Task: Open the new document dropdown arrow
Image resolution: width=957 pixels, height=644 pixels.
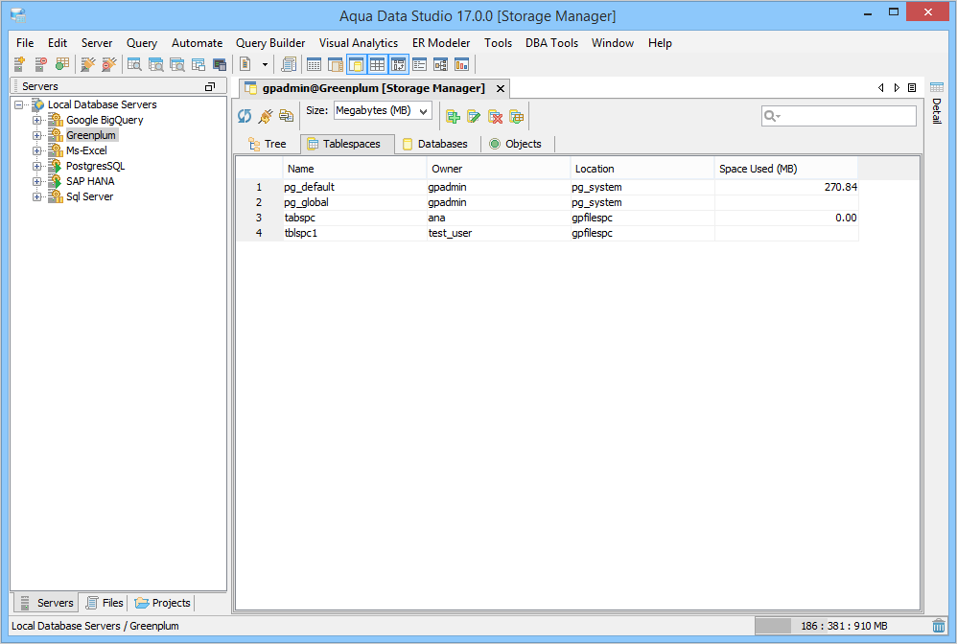Action: 265,64
